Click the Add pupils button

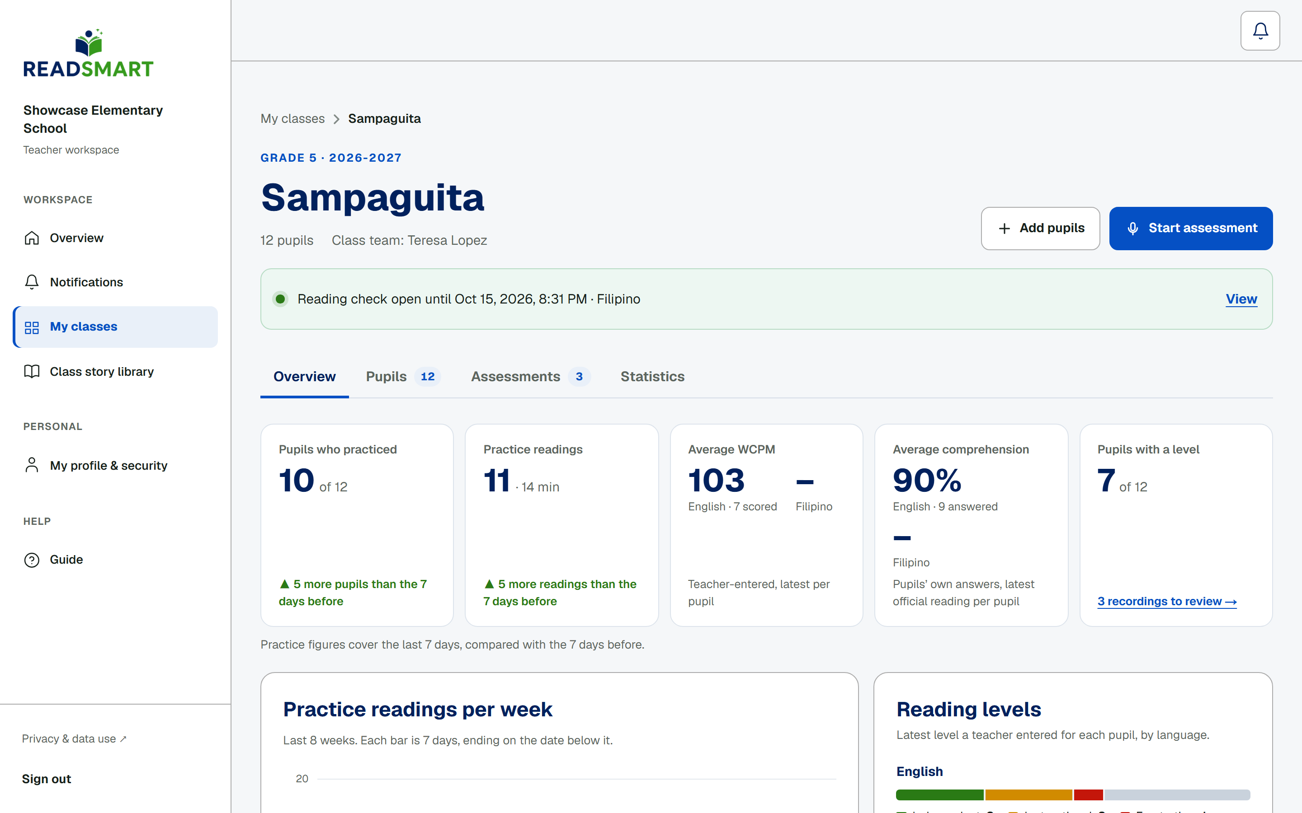pyautogui.click(x=1040, y=228)
